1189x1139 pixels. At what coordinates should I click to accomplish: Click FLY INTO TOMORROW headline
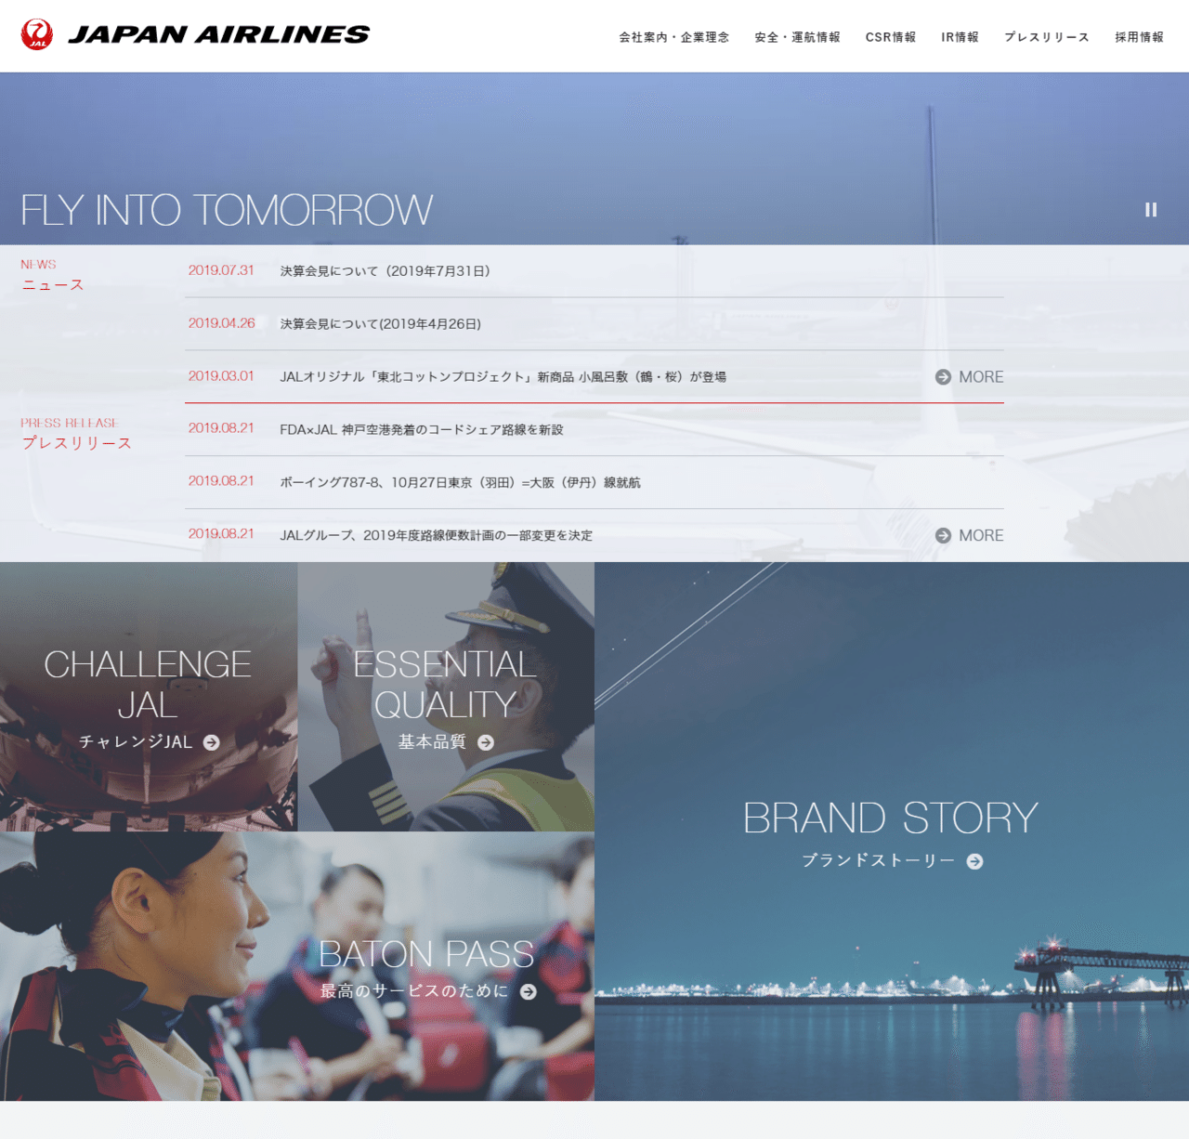point(227,211)
